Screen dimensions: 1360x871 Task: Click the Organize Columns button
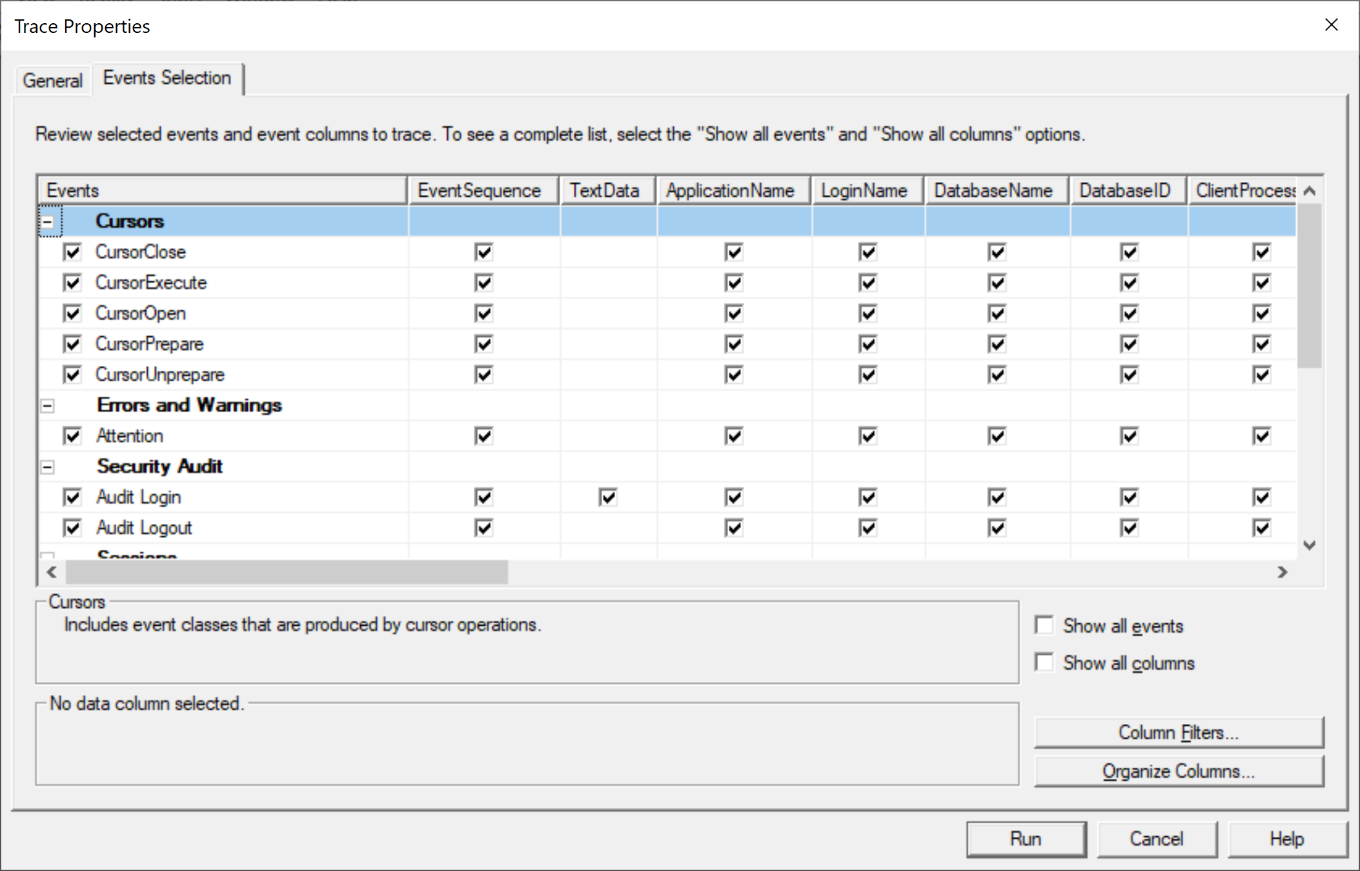tap(1178, 772)
